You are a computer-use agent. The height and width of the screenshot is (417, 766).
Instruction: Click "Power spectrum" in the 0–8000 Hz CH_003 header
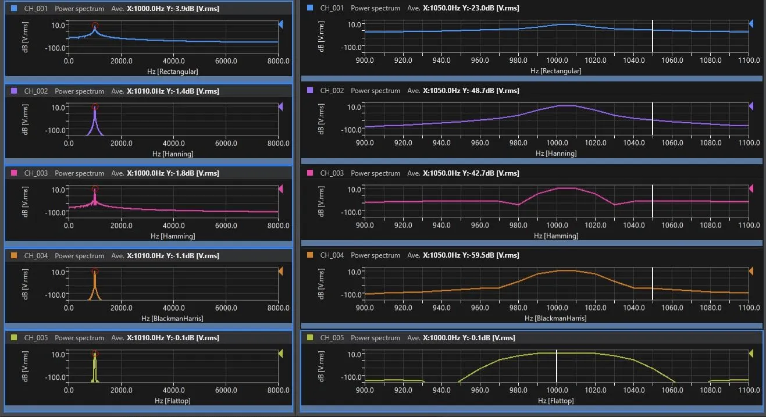[x=80, y=173]
